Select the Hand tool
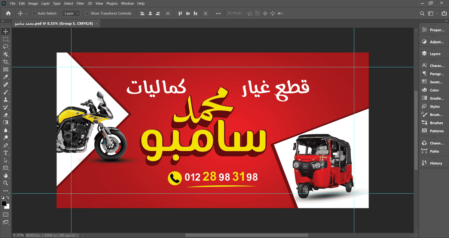The height and width of the screenshot is (238, 449). tap(6, 176)
